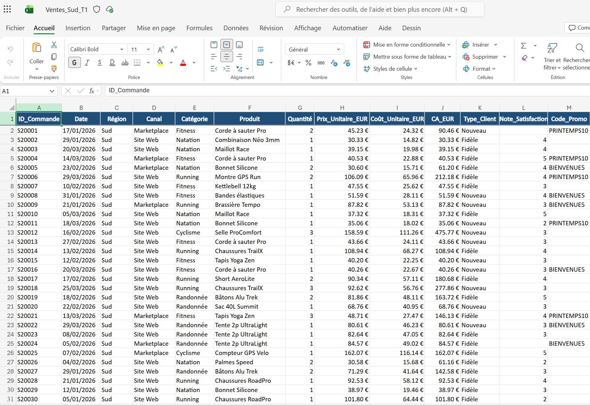This screenshot has height=405, width=590.
Task: Click the increase indent icon
Action: (227, 69)
